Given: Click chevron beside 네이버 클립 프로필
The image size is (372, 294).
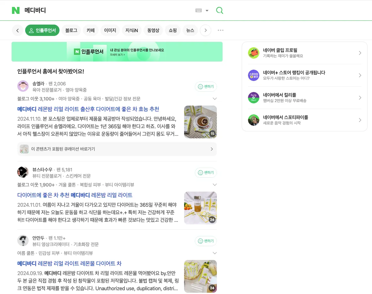Looking at the screenshot, I should [360, 53].
